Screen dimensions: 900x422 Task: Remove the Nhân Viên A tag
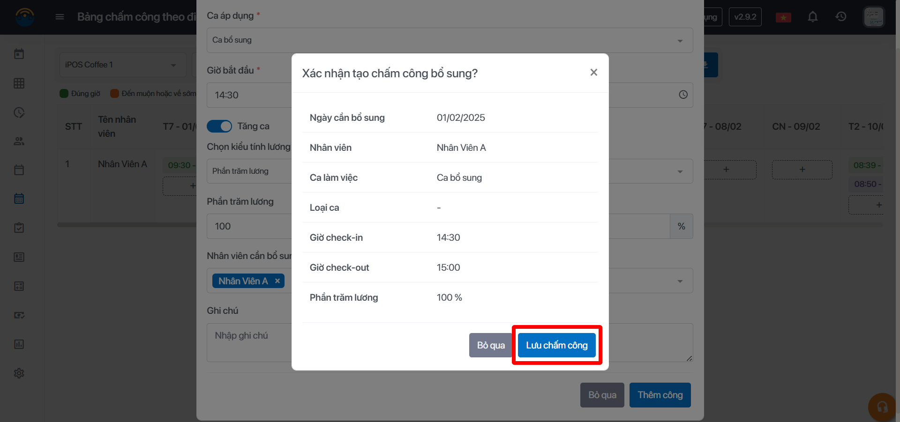tap(277, 281)
